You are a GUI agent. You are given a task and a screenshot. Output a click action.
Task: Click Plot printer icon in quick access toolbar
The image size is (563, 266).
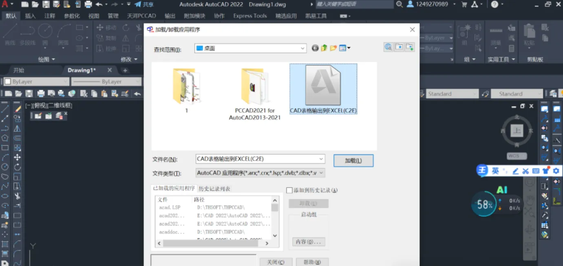click(x=88, y=4)
